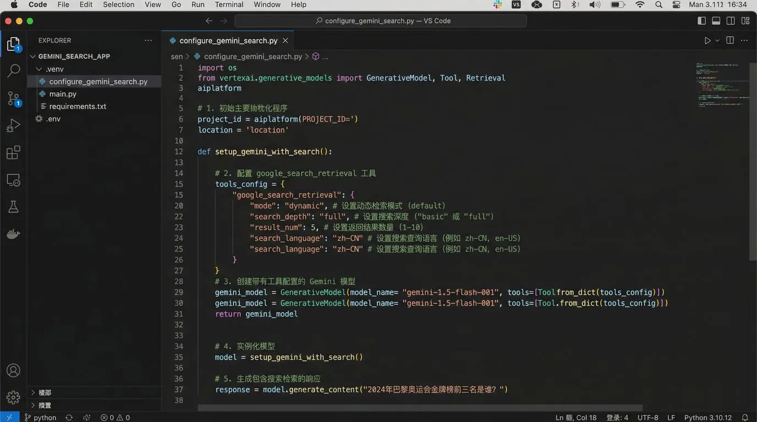This screenshot has width=757, height=422.
Task: Toggle the secondary sidebar layout button
Action: pos(731,21)
